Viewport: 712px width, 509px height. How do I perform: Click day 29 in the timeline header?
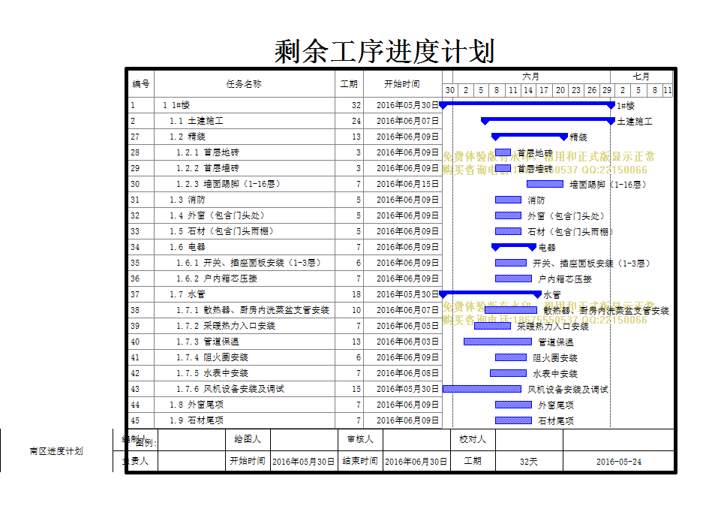(x=607, y=90)
